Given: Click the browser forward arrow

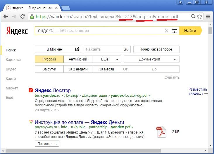Looking at the screenshot, I should [14, 16].
